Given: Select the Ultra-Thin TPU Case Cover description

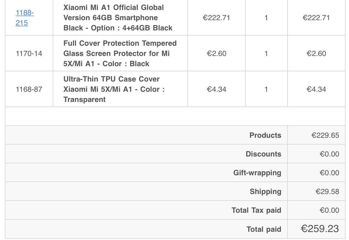Looking at the screenshot, I should [114, 89].
